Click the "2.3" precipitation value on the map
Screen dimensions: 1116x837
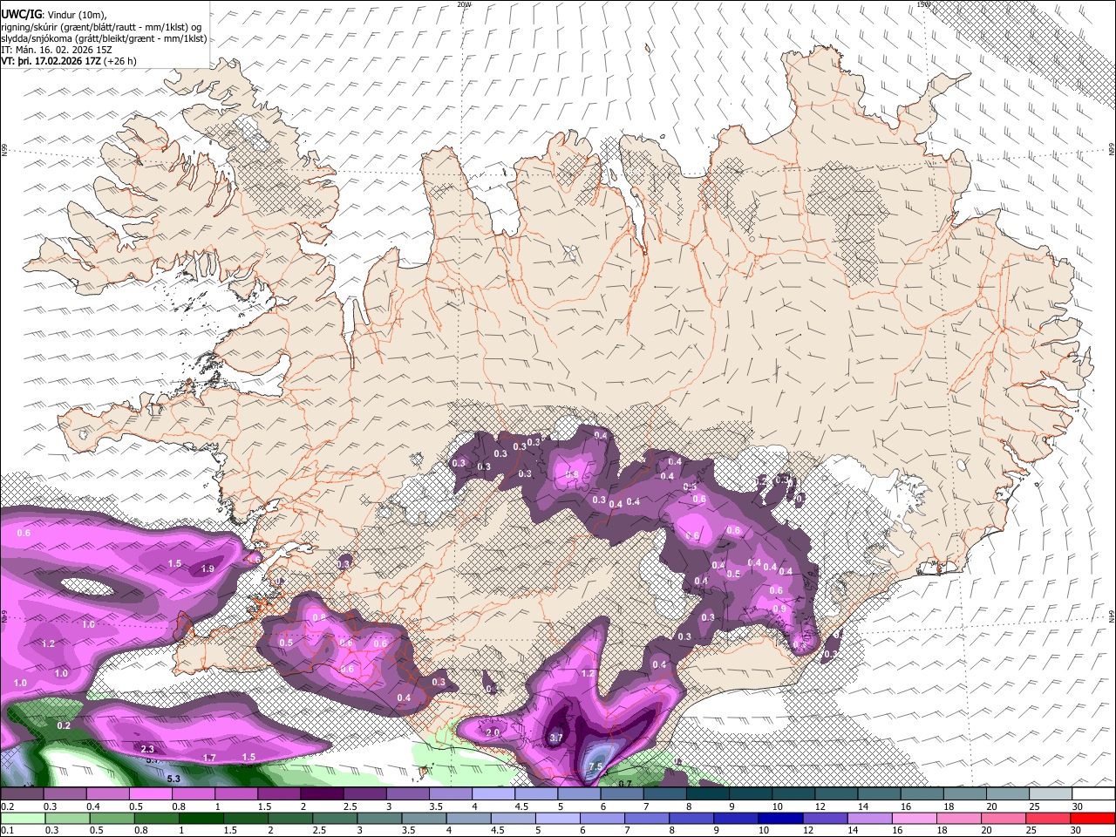(147, 749)
